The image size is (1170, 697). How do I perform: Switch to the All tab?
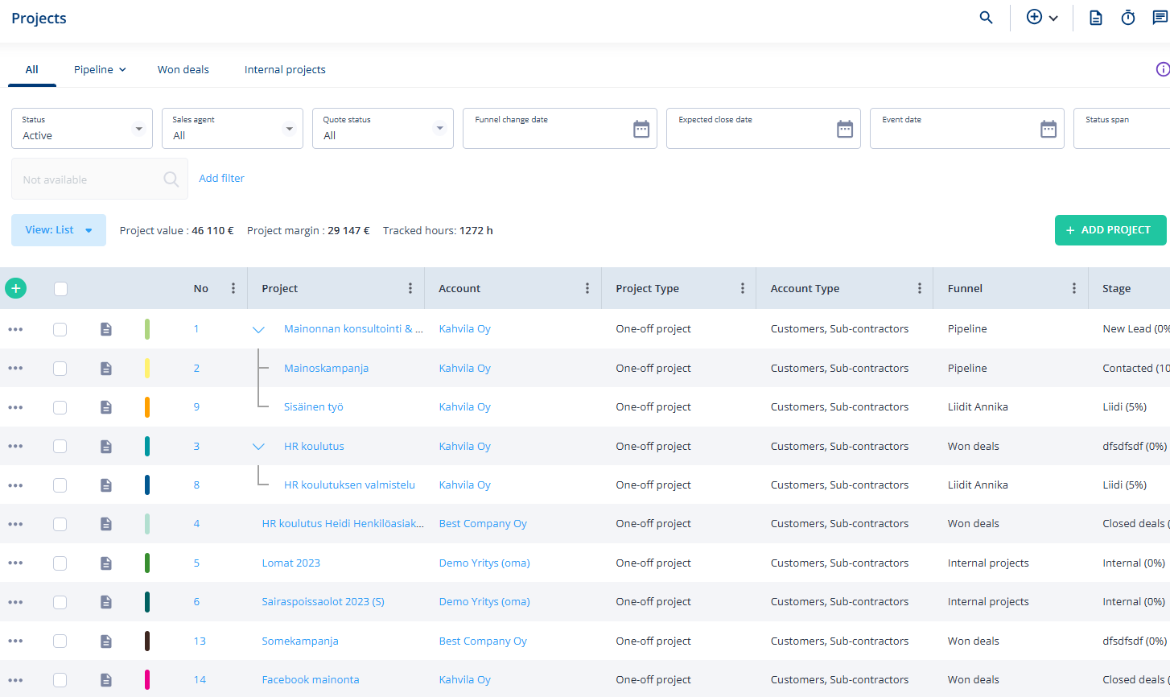click(x=32, y=69)
